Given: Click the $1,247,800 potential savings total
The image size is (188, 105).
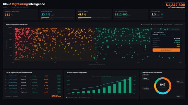Looking at the screenshot, I should coord(175,5).
